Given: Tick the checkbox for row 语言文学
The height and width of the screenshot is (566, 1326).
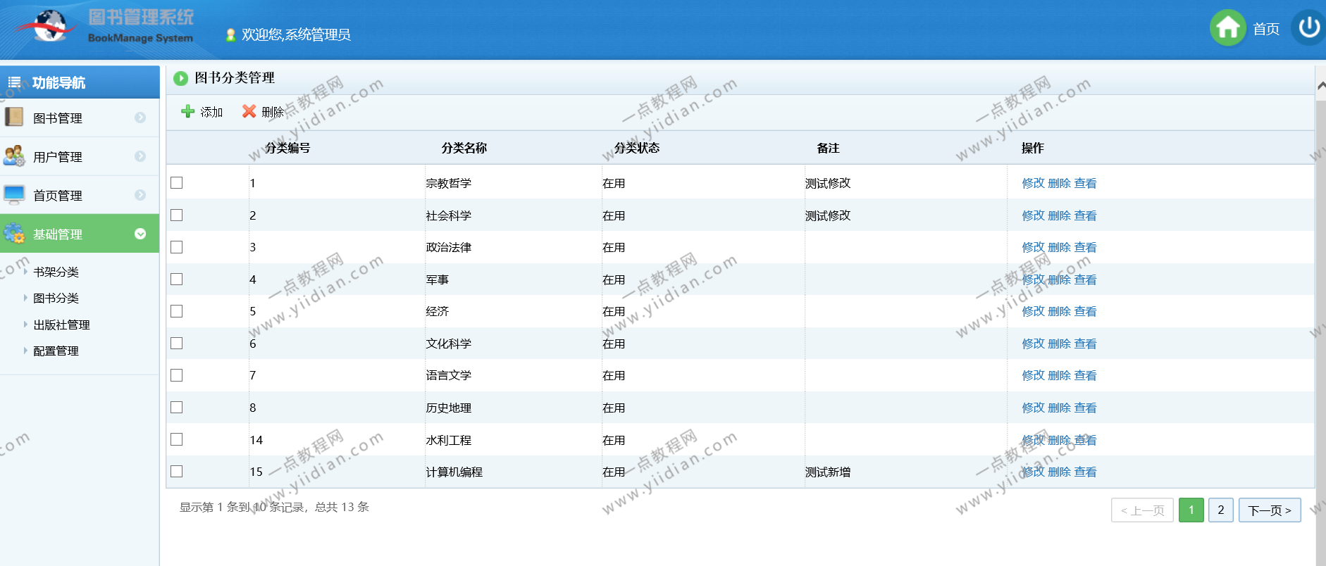Looking at the screenshot, I should (x=177, y=375).
